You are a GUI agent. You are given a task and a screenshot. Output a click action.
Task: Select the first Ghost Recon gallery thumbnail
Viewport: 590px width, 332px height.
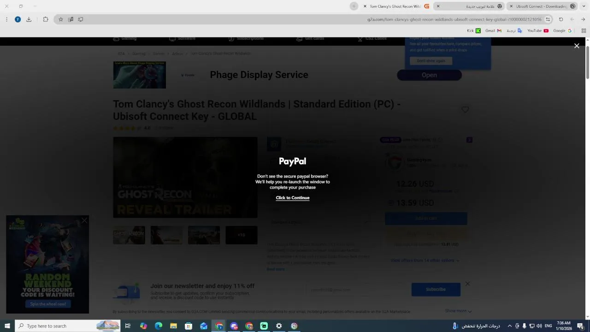[129, 235]
